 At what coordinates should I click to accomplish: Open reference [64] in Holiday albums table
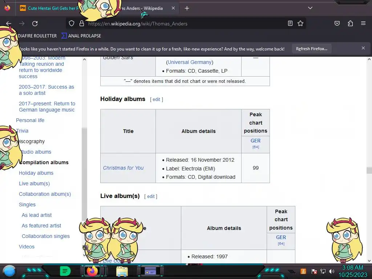(255, 147)
